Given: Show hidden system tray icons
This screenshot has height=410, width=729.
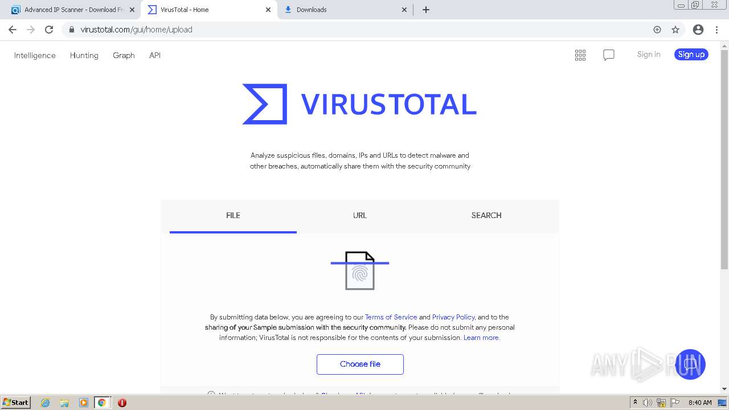Looking at the screenshot, I should tap(635, 403).
